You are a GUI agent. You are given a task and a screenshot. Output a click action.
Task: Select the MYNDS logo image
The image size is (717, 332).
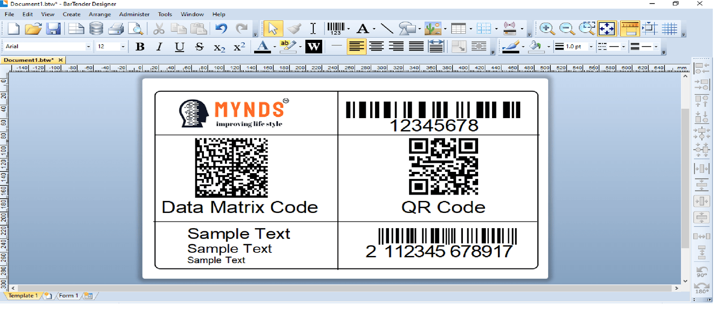234,113
